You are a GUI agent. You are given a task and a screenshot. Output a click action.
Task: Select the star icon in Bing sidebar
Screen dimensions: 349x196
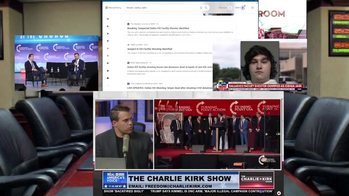tap(108, 33)
